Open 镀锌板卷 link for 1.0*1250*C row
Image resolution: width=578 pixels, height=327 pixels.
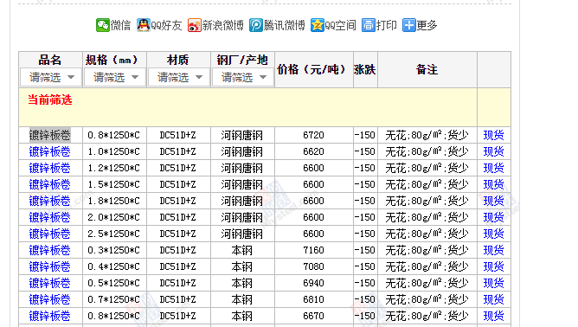(50, 151)
